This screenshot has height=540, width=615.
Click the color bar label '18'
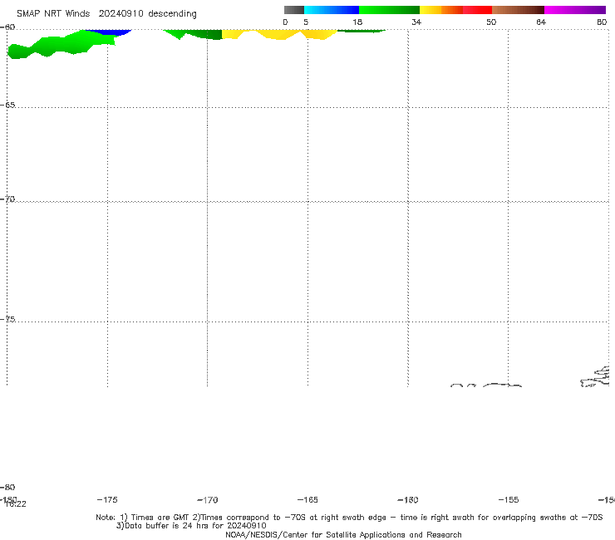[x=357, y=22]
